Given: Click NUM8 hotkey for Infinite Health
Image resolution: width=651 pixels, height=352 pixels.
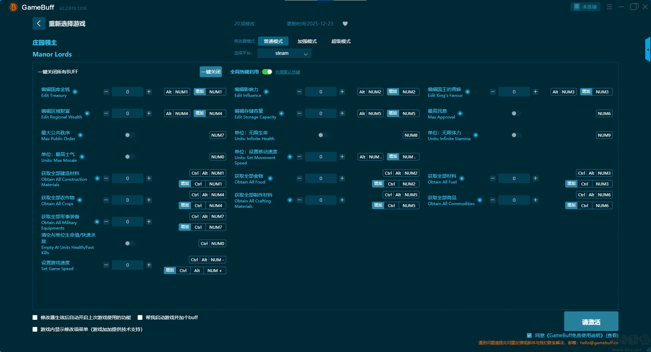Looking at the screenshot, I should point(411,135).
